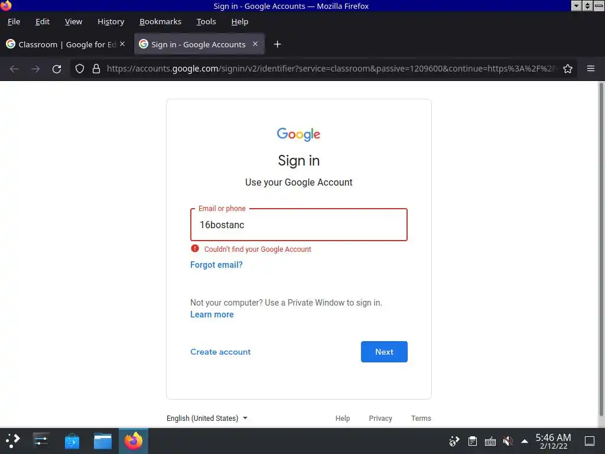
Task: Go back to previous page
Action: (14, 69)
